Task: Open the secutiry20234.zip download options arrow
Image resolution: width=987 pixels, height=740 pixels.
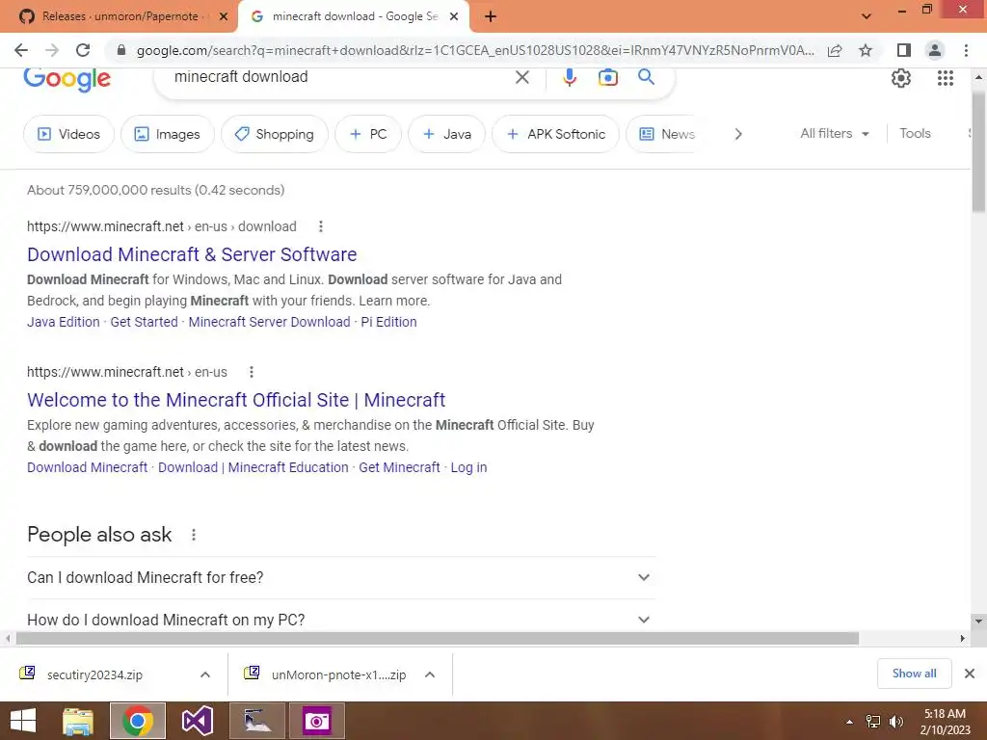Action: [205, 674]
